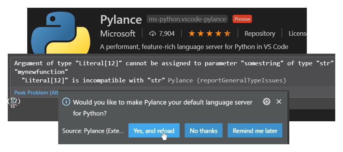
Task: Click the notification question text
Action: point(163,108)
